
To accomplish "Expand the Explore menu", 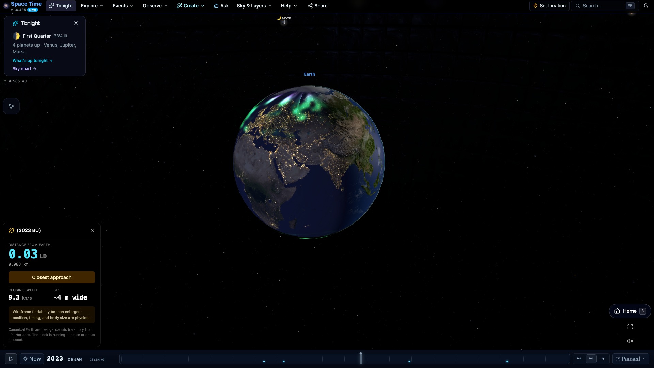I will 92,6.
